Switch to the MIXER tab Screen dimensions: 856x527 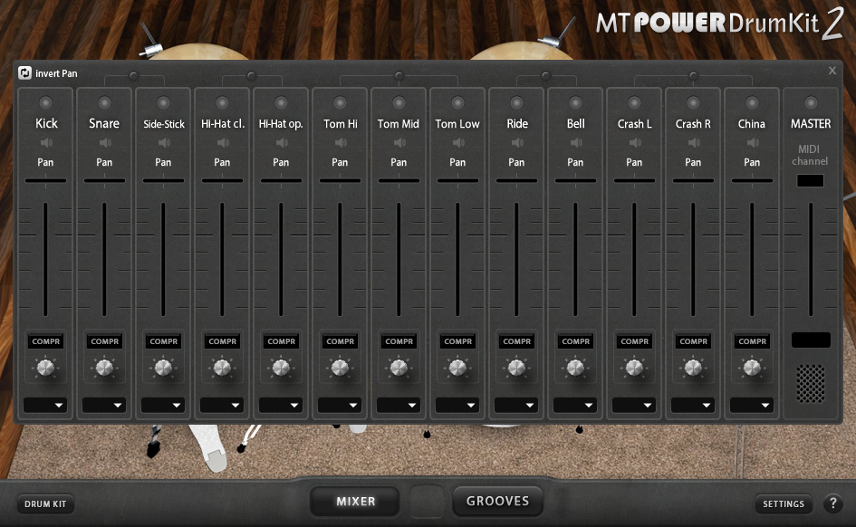click(355, 502)
